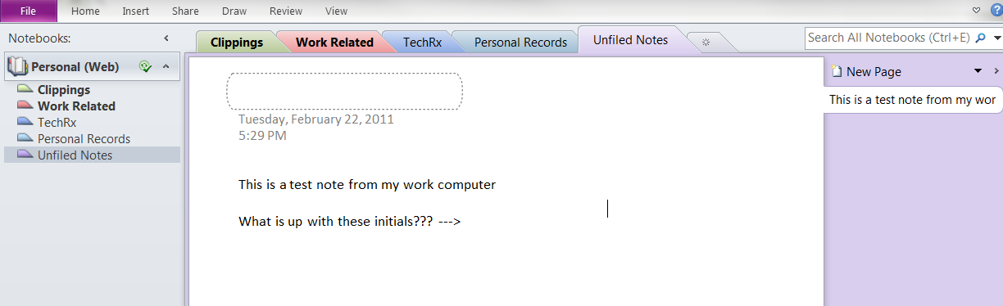1003x306 pixels.
Task: Open the search scope dropdown arrow
Action: 997,38
